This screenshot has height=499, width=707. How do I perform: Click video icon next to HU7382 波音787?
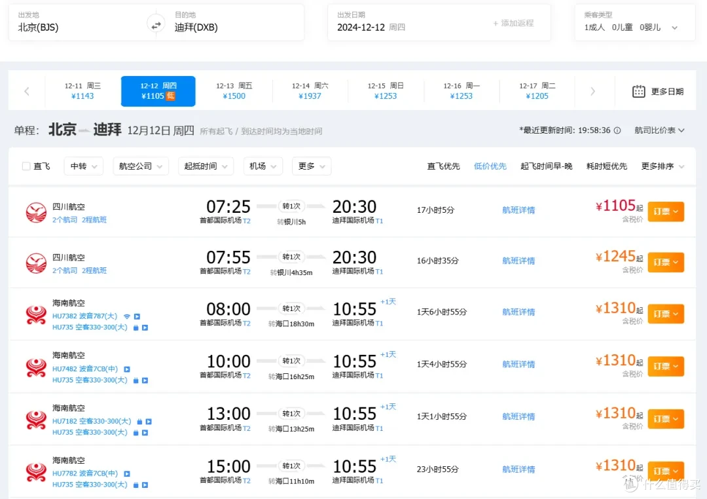(137, 316)
